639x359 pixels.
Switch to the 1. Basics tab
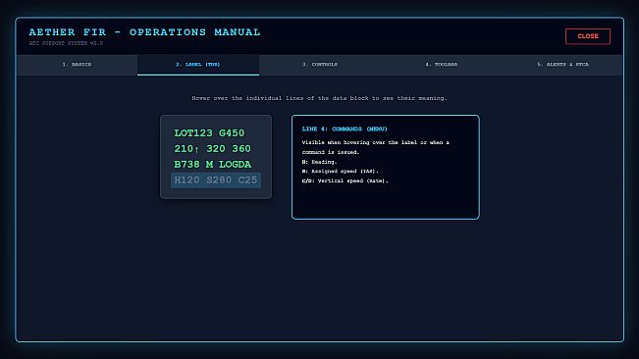[77, 65]
